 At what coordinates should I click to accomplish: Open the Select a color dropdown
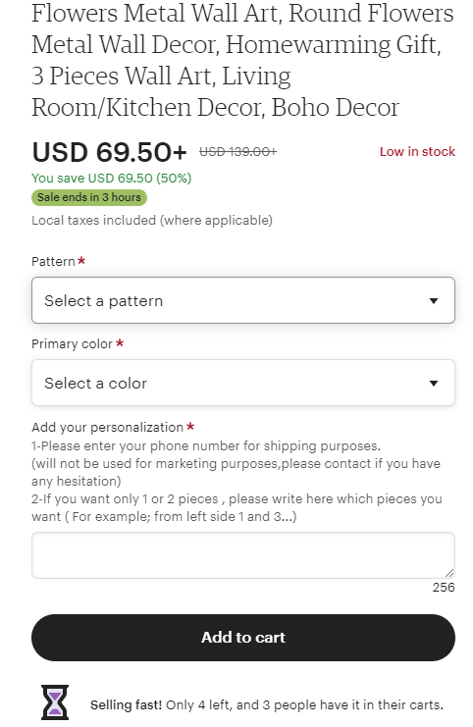pos(243,383)
